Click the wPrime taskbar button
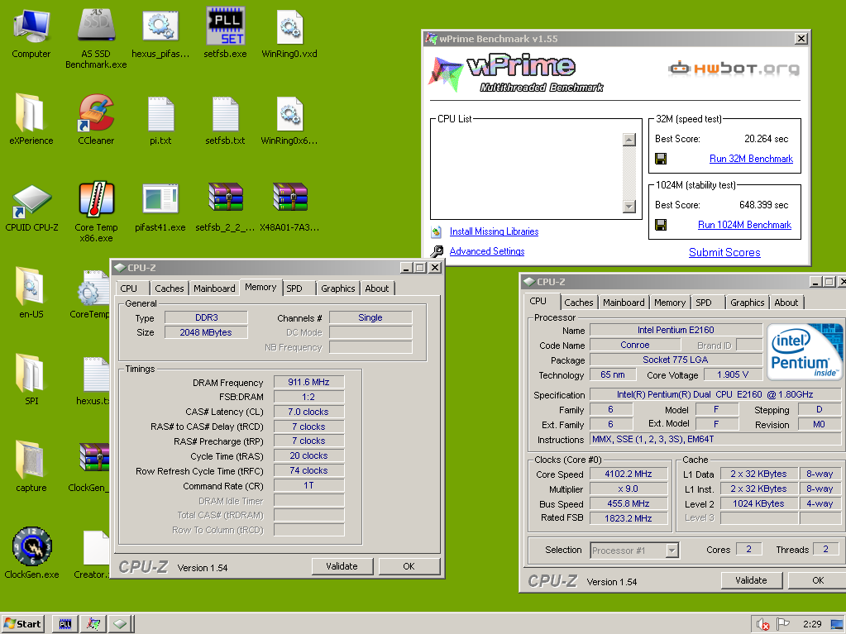This screenshot has height=634, width=846. (x=93, y=624)
